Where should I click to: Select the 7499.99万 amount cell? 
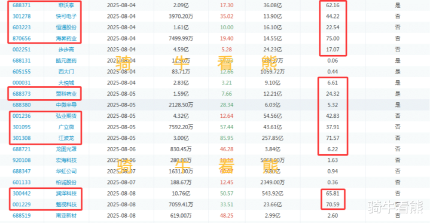[x=181, y=38]
